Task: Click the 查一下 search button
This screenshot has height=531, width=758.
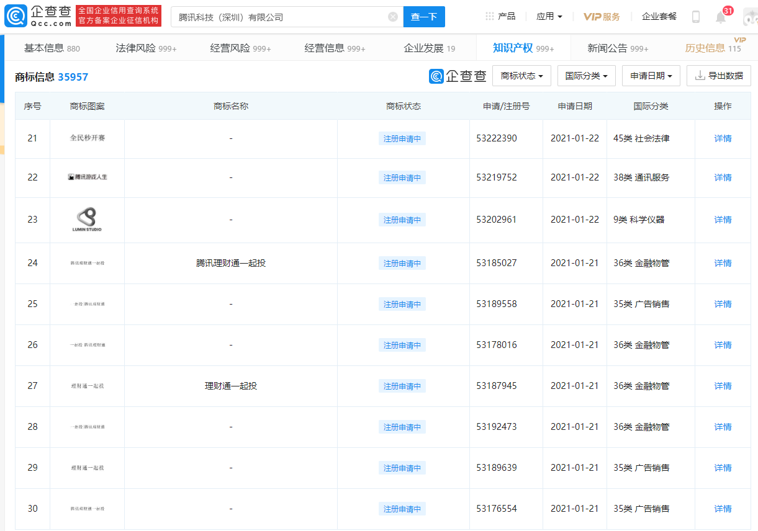Action: [x=424, y=17]
